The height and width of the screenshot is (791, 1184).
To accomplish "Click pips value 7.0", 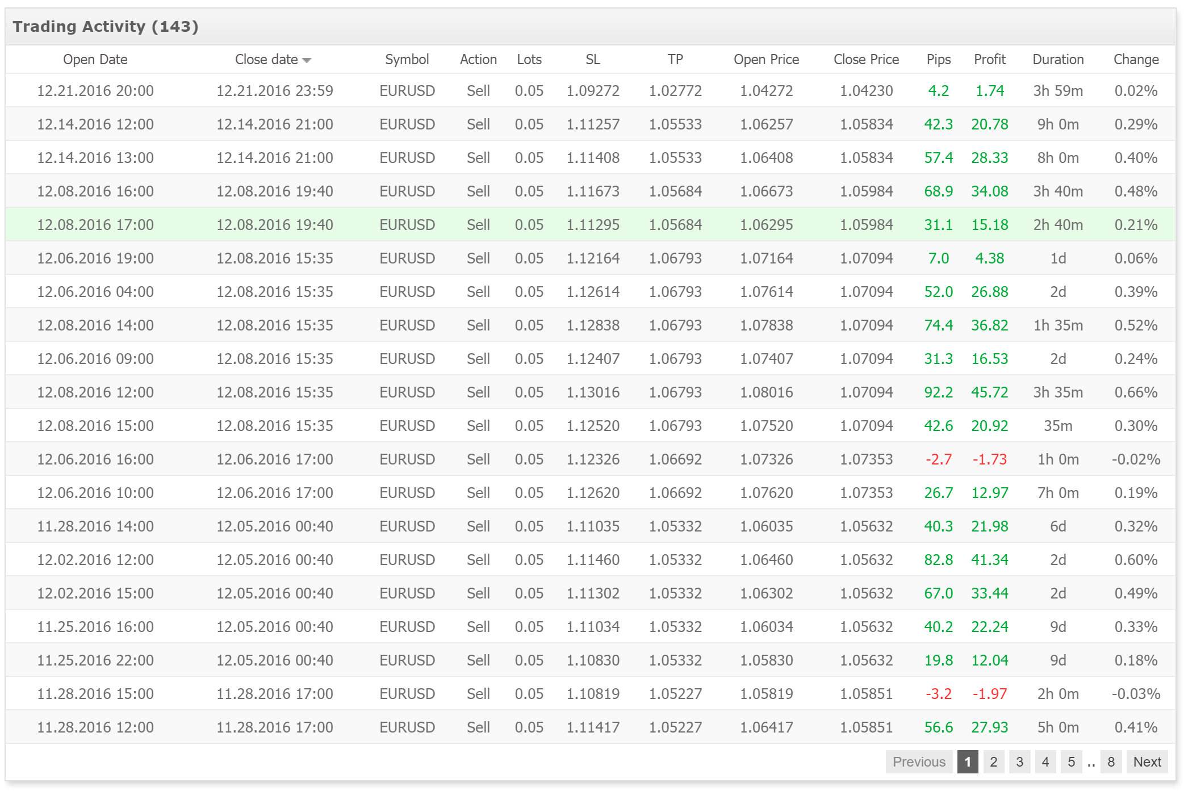I will tap(939, 258).
